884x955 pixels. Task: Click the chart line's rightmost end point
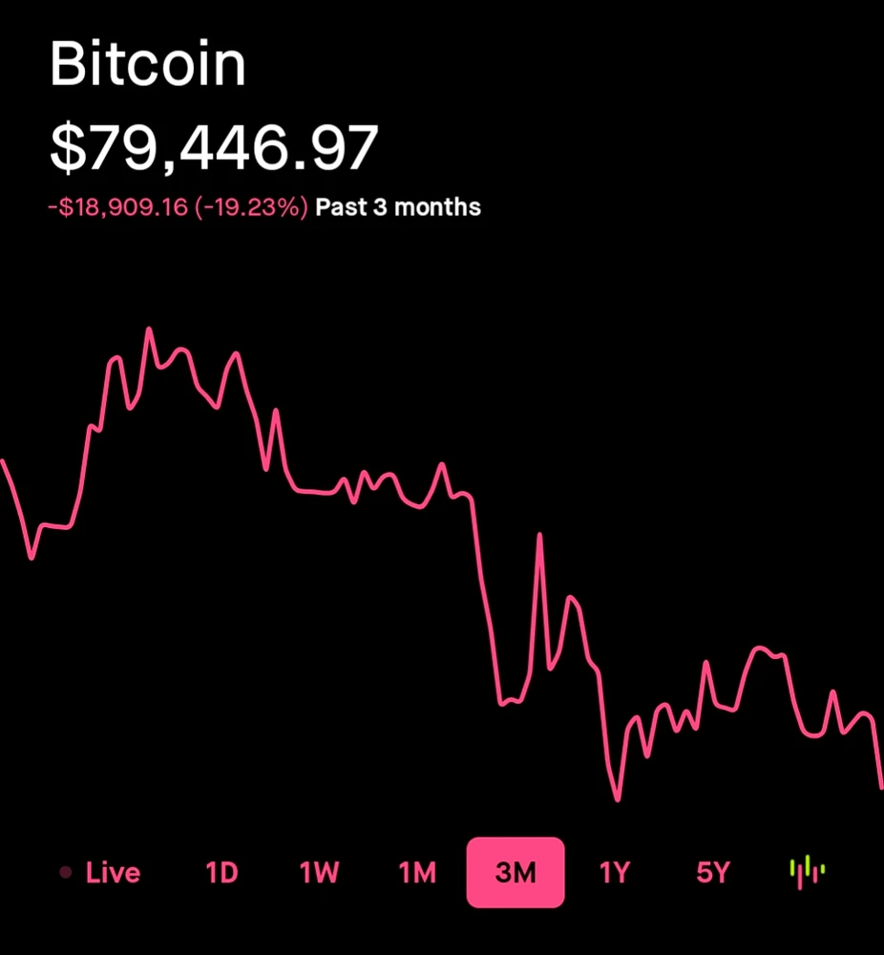pos(880,787)
